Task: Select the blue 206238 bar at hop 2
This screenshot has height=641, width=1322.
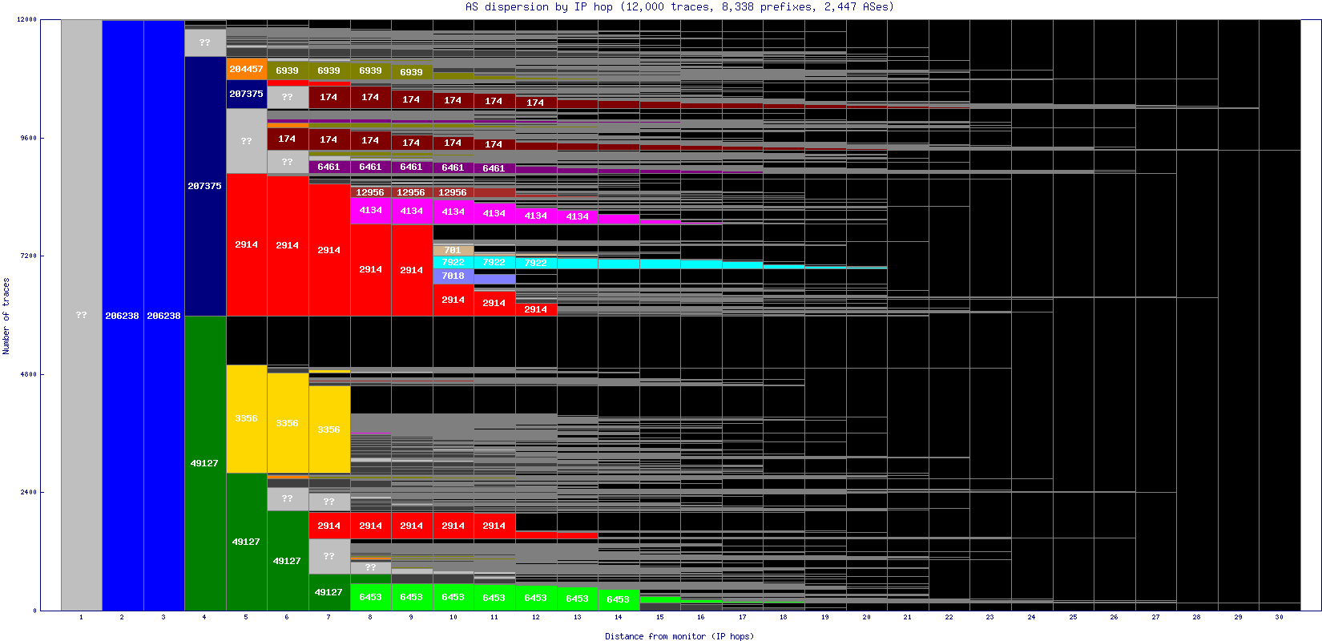Action: pos(123,315)
